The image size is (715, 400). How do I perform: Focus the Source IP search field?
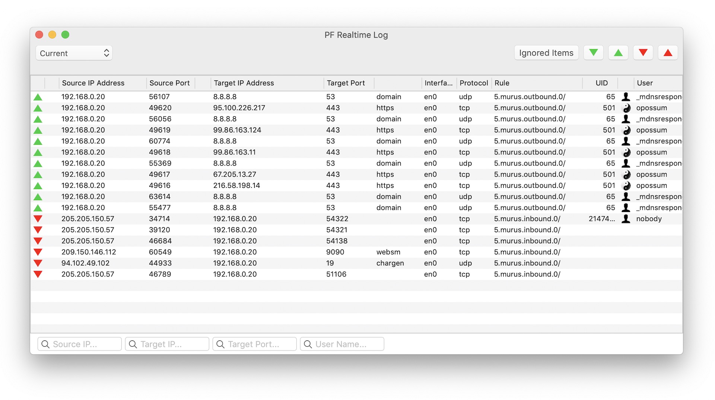tap(80, 344)
